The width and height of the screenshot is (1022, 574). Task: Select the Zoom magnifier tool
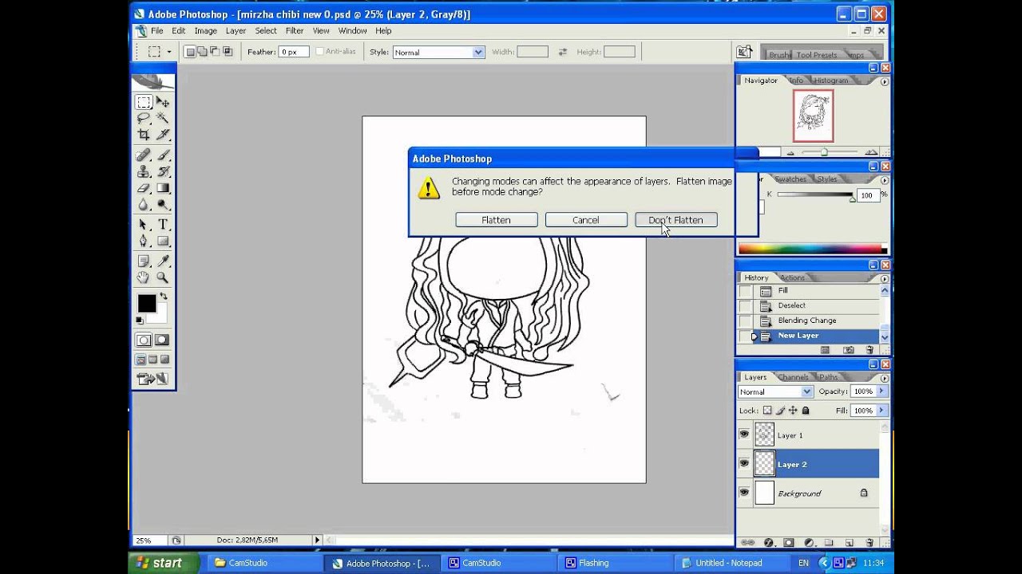pyautogui.click(x=163, y=277)
